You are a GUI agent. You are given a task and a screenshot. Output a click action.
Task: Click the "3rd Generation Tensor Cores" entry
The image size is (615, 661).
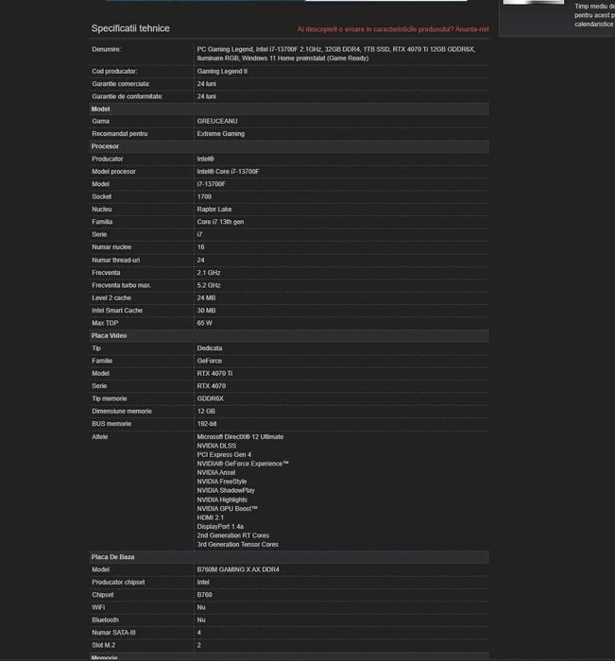pos(237,545)
